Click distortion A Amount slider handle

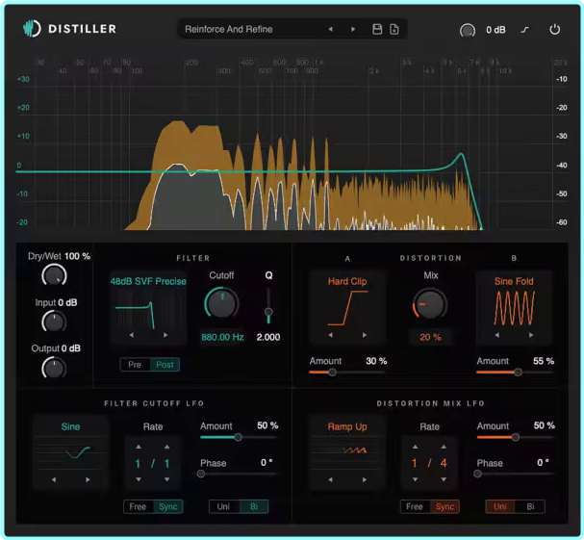(332, 372)
